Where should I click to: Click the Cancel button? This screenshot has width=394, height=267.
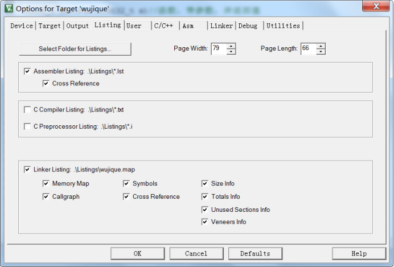pos(196,253)
